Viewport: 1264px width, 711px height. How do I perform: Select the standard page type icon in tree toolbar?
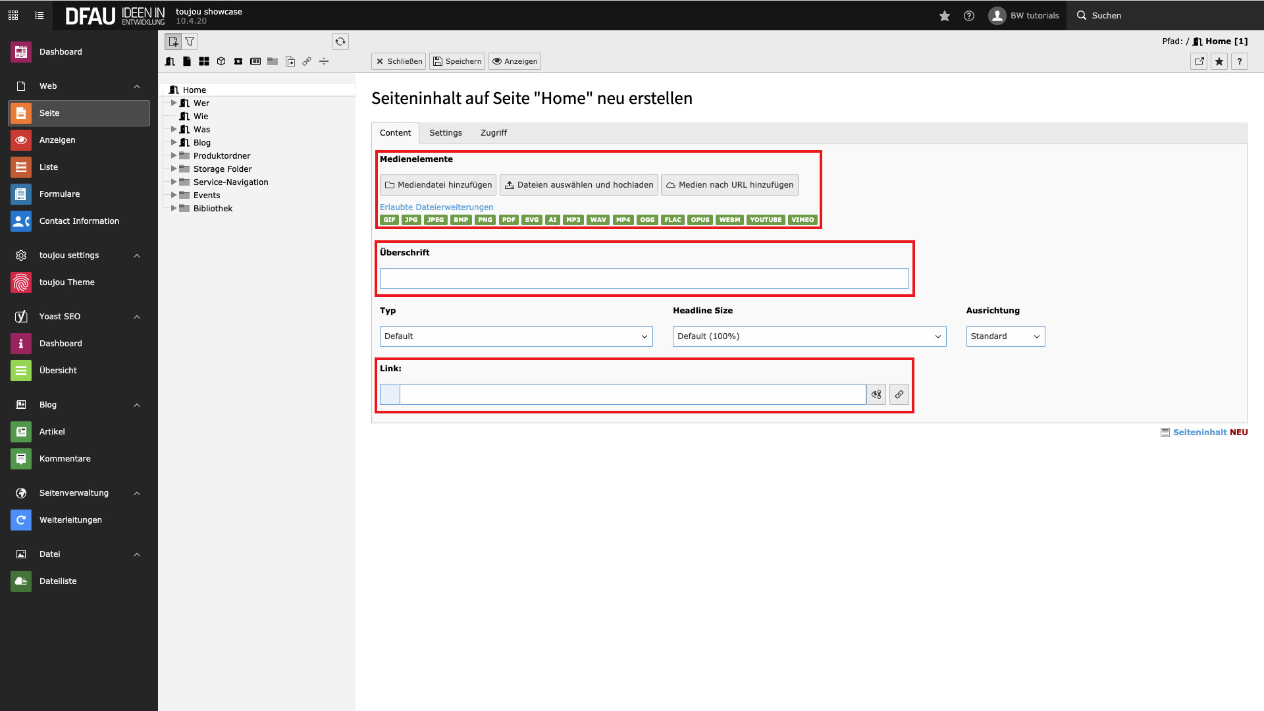coord(187,61)
